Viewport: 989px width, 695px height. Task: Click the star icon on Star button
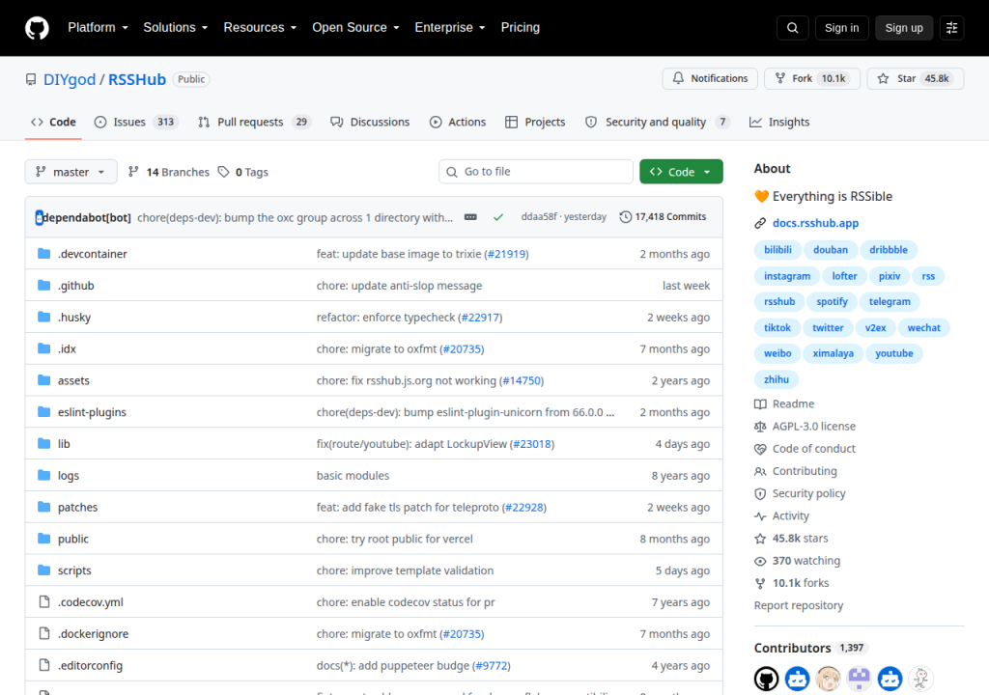pos(883,78)
